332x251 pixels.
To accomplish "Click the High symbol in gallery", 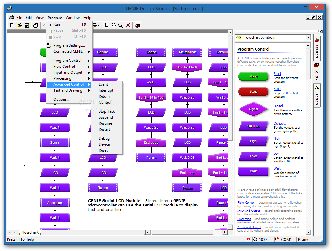I will (253, 141).
